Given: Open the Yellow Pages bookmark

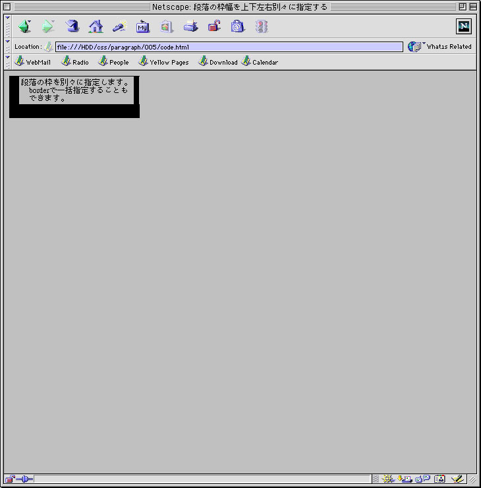Looking at the screenshot, I should [x=163, y=61].
